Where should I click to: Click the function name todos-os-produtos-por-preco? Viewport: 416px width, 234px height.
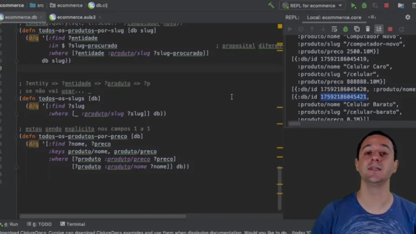(x=83, y=136)
